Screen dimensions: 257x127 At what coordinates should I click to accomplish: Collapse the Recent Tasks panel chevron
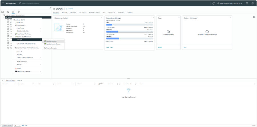[x=3, y=80]
